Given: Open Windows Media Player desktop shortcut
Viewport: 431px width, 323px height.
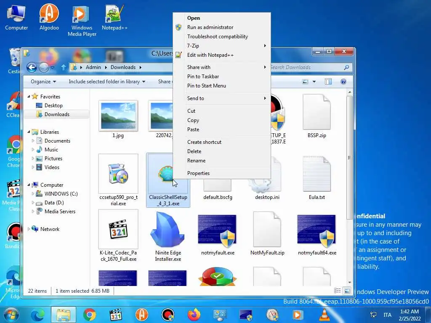Looking at the screenshot, I should (82, 21).
